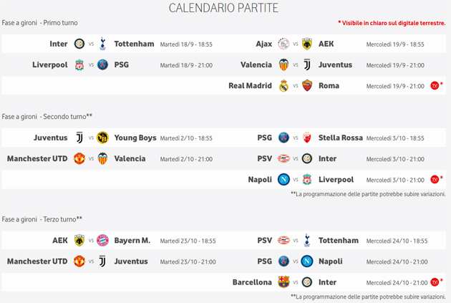Select the Napoli crest beside Liverpool

[283, 179]
